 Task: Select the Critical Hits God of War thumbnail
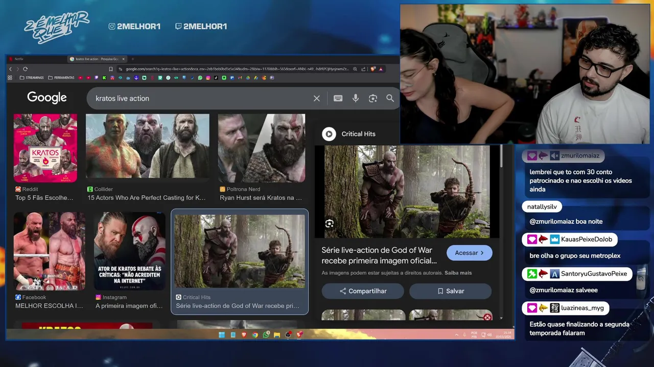pyautogui.click(x=240, y=251)
